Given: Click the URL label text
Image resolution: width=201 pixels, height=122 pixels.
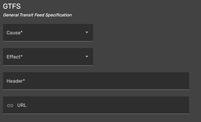Looking at the screenshot, I should click(22, 105).
